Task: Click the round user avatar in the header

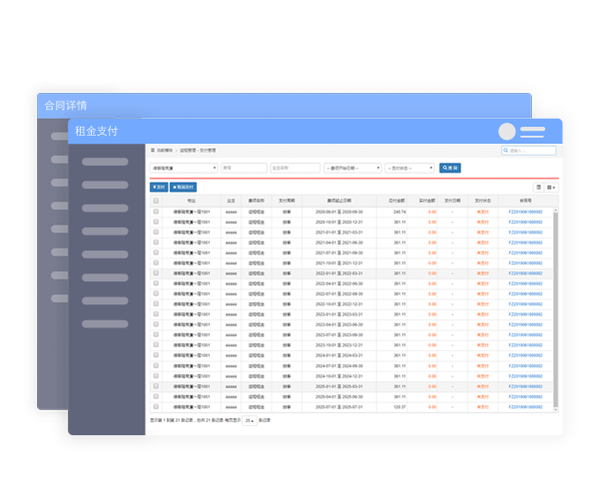Action: tap(508, 132)
